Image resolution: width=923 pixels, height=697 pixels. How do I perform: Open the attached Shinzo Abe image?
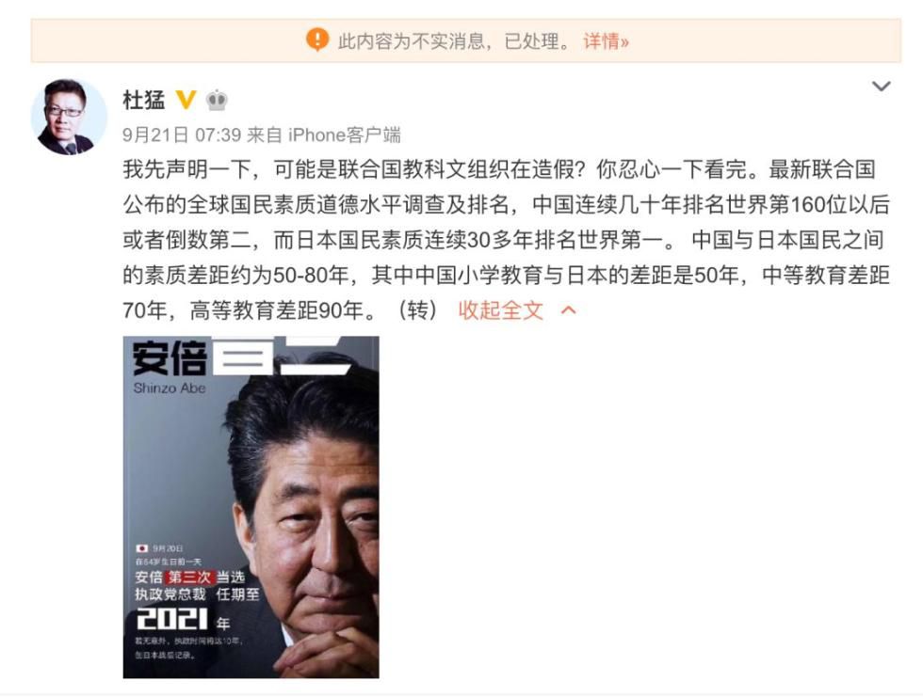point(251,507)
